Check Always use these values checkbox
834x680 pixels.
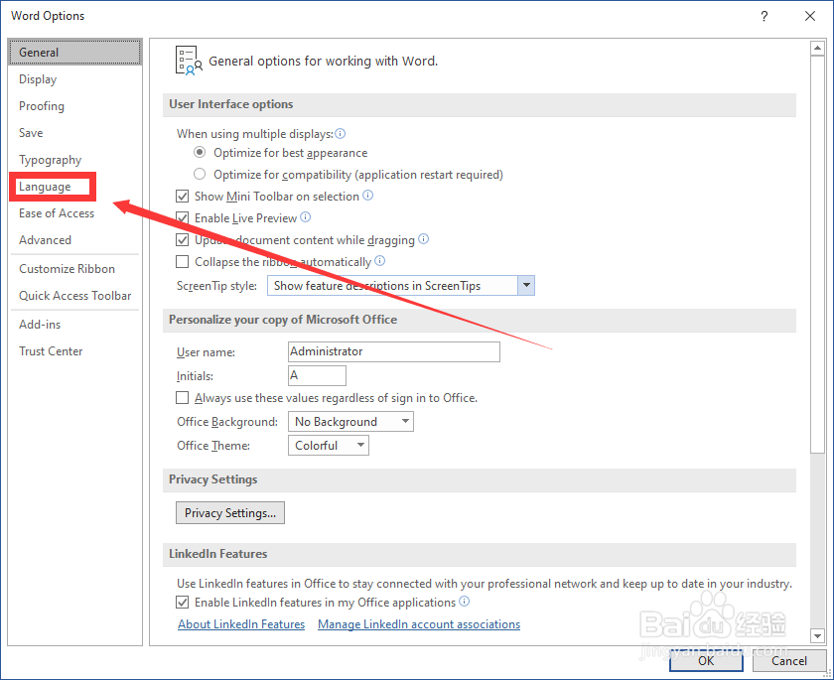pos(183,398)
